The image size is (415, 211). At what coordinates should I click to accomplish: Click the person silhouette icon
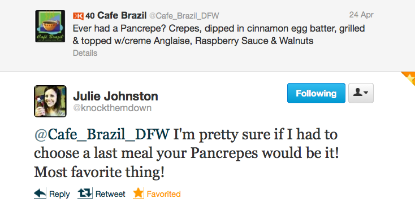click(x=358, y=92)
